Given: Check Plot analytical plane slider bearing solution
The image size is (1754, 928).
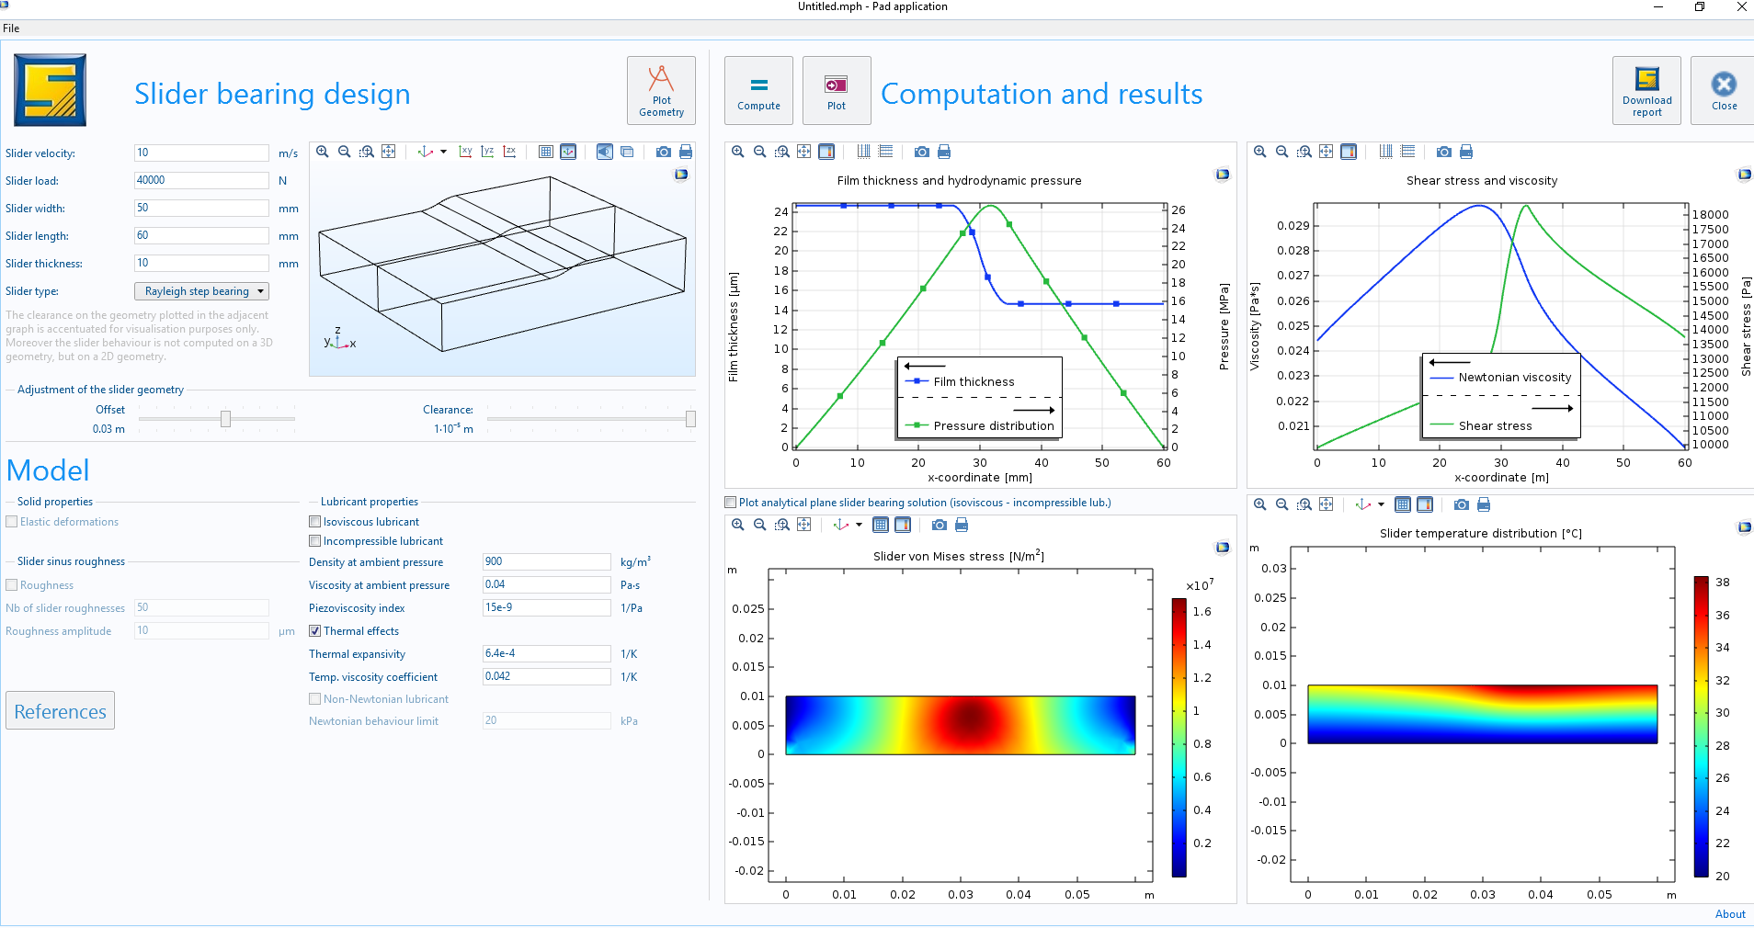Looking at the screenshot, I should click(731, 503).
